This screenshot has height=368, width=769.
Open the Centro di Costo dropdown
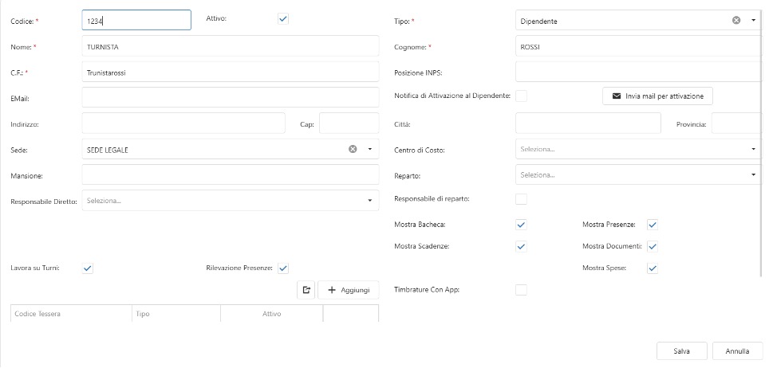(753, 149)
